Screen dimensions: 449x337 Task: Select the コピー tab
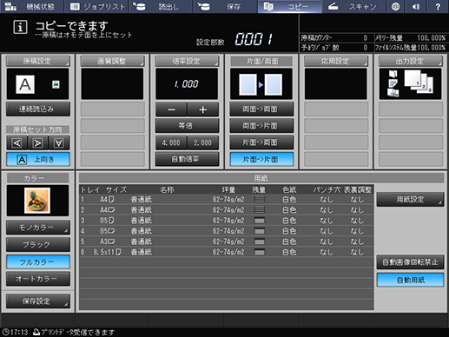tap(289, 6)
